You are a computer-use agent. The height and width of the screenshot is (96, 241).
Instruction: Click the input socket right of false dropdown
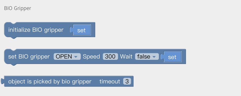coord(162,57)
